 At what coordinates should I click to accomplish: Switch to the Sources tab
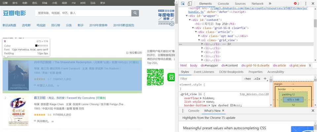(240, 4)
